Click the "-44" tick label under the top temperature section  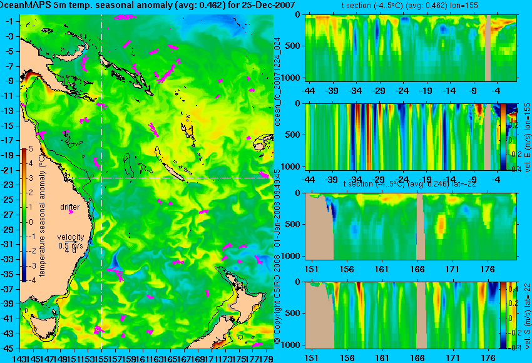tap(309, 91)
